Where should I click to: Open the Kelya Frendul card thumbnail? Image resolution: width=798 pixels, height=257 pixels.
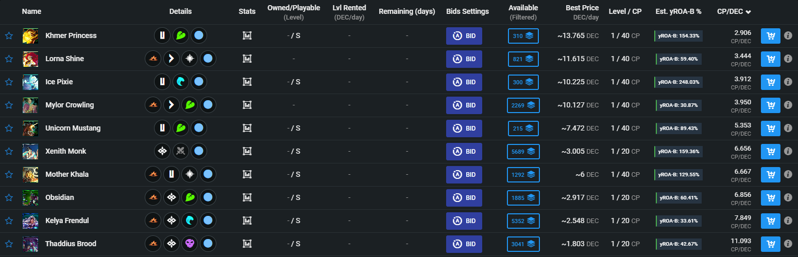pyautogui.click(x=30, y=221)
